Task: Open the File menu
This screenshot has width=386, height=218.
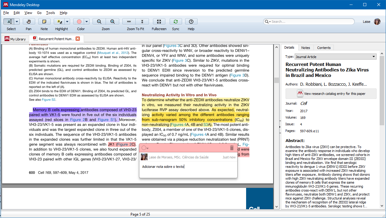Action: click(6, 13)
